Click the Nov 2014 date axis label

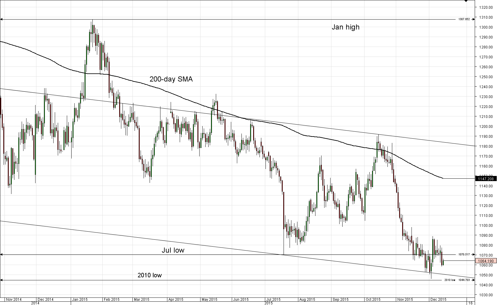(x=14, y=300)
